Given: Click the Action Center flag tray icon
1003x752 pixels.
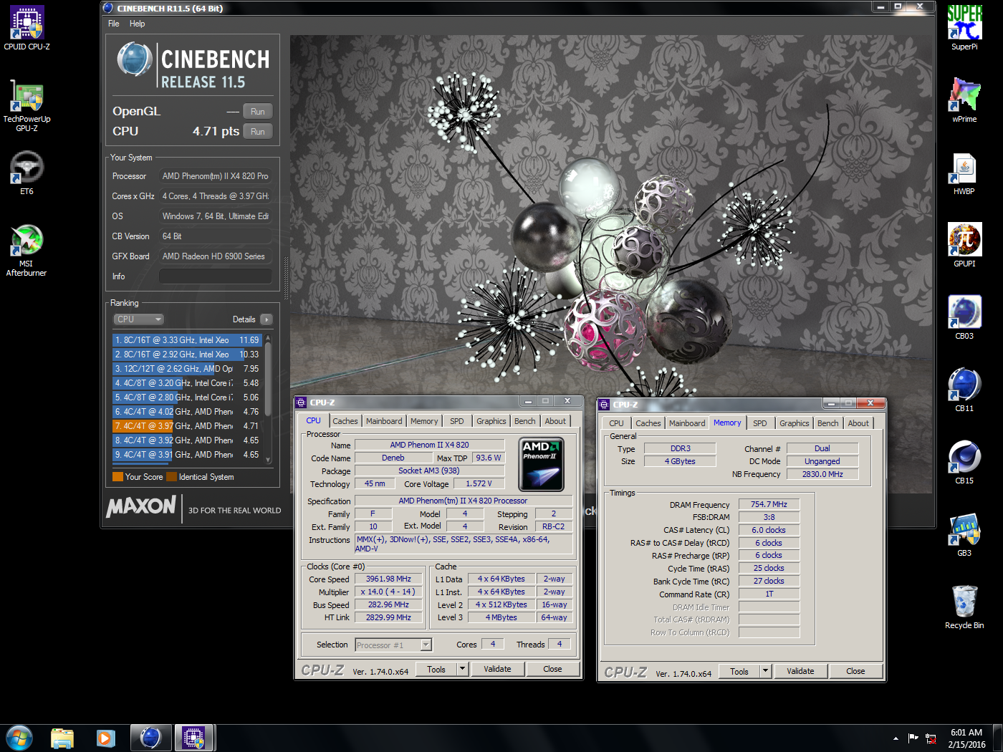Looking at the screenshot, I should pos(913,738).
